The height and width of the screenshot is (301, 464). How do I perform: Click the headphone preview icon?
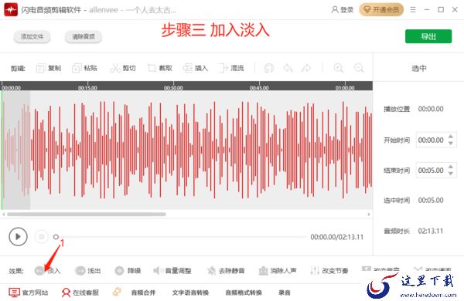tap(268, 68)
